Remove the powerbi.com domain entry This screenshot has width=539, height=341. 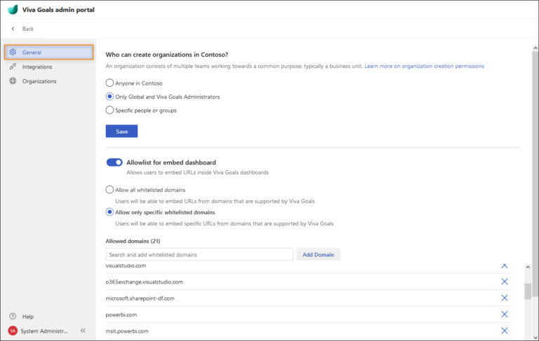coord(504,314)
